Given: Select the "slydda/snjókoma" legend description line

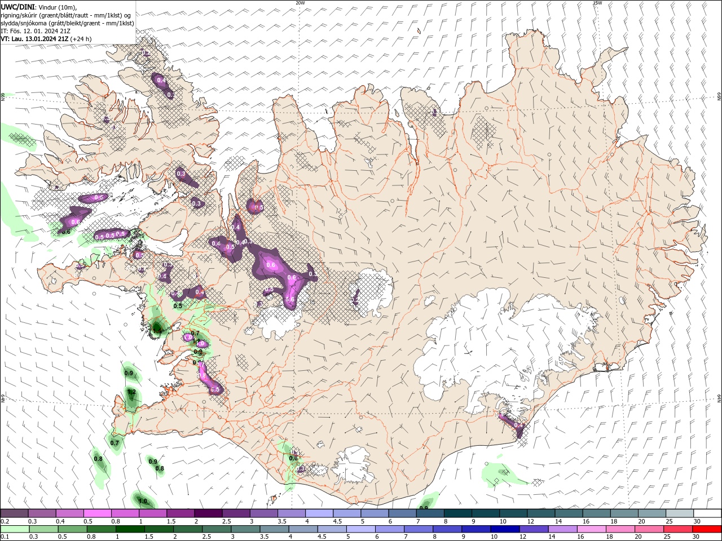Looking at the screenshot, I should pyautogui.click(x=67, y=23).
